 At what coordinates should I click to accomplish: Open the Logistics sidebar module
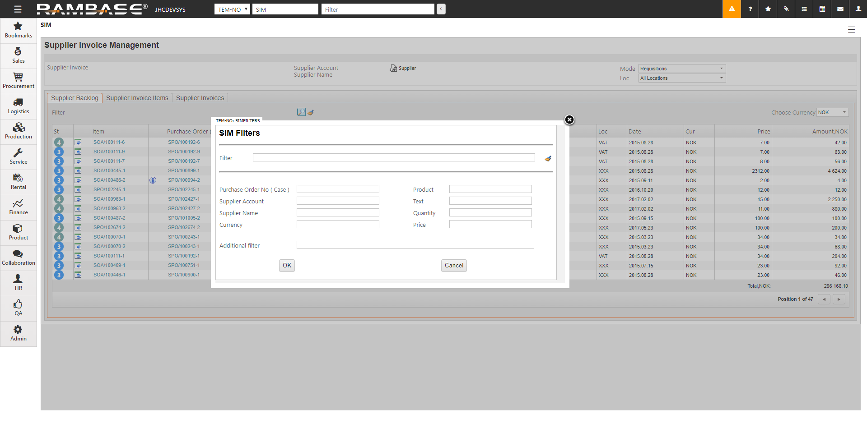coord(18,106)
